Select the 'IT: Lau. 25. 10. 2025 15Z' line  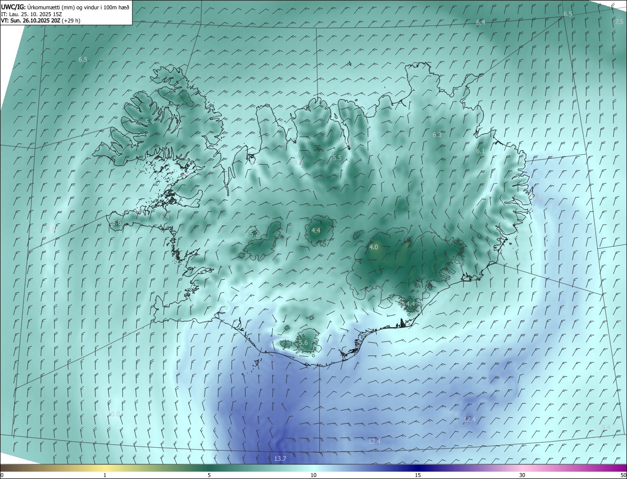(30, 14)
